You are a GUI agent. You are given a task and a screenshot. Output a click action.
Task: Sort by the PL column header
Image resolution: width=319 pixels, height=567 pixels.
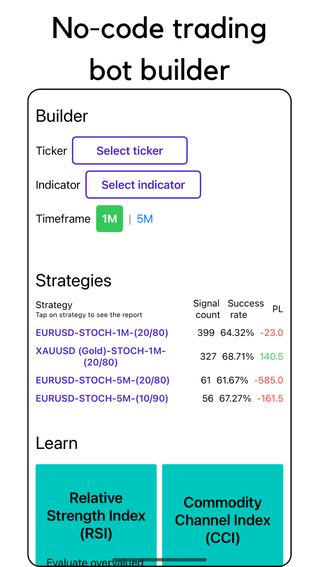pos(277,309)
